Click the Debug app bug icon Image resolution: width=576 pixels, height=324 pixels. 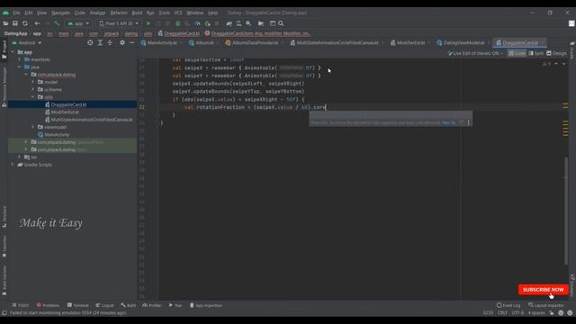178,23
